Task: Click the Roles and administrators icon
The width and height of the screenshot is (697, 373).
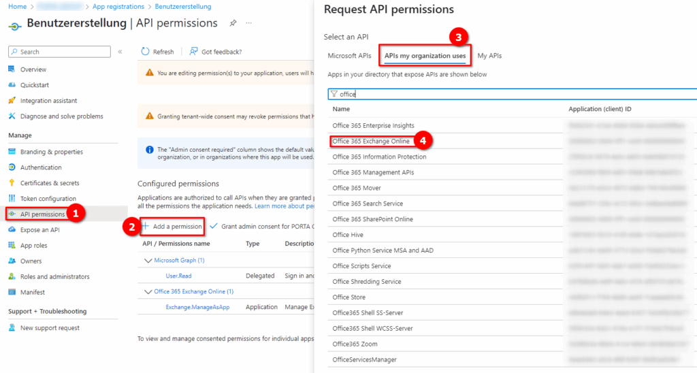Action: pos(12,276)
